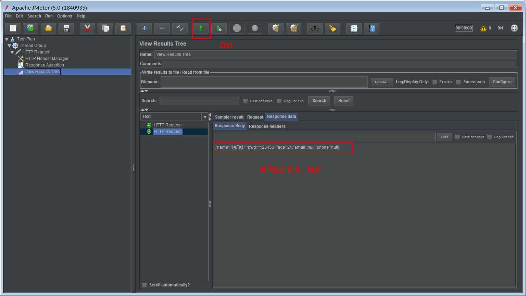This screenshot has height=296, width=526.
Task: Switch to the Response headers tab
Action: 267,126
